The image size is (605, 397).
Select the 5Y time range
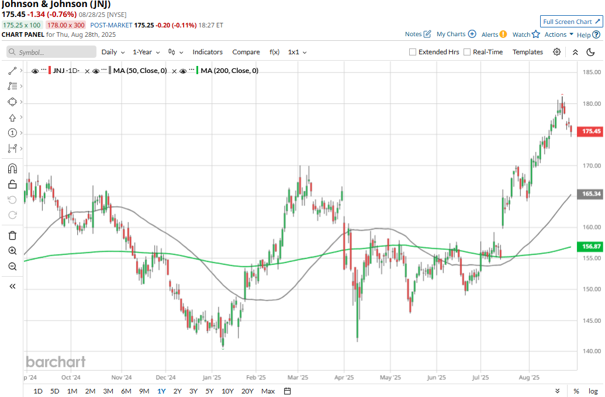[x=209, y=391]
